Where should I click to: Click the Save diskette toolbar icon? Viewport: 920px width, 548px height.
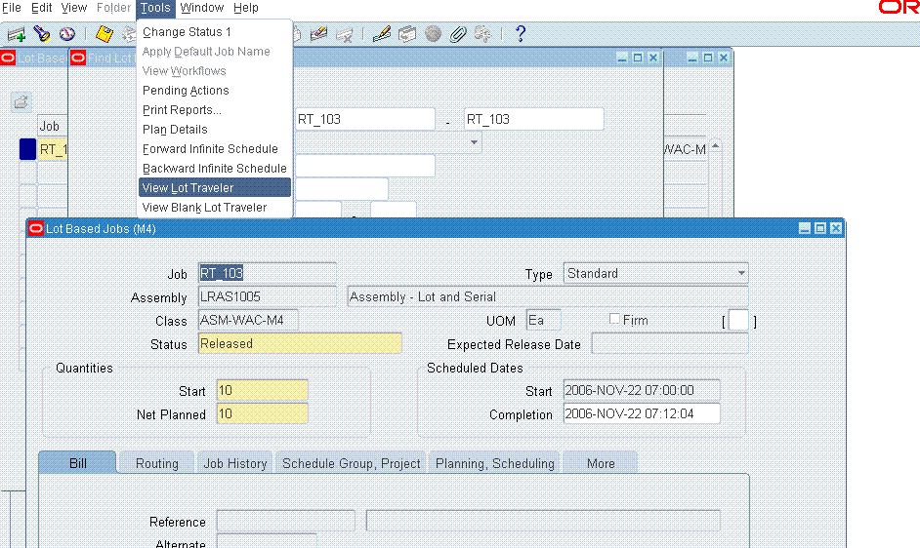[105, 34]
